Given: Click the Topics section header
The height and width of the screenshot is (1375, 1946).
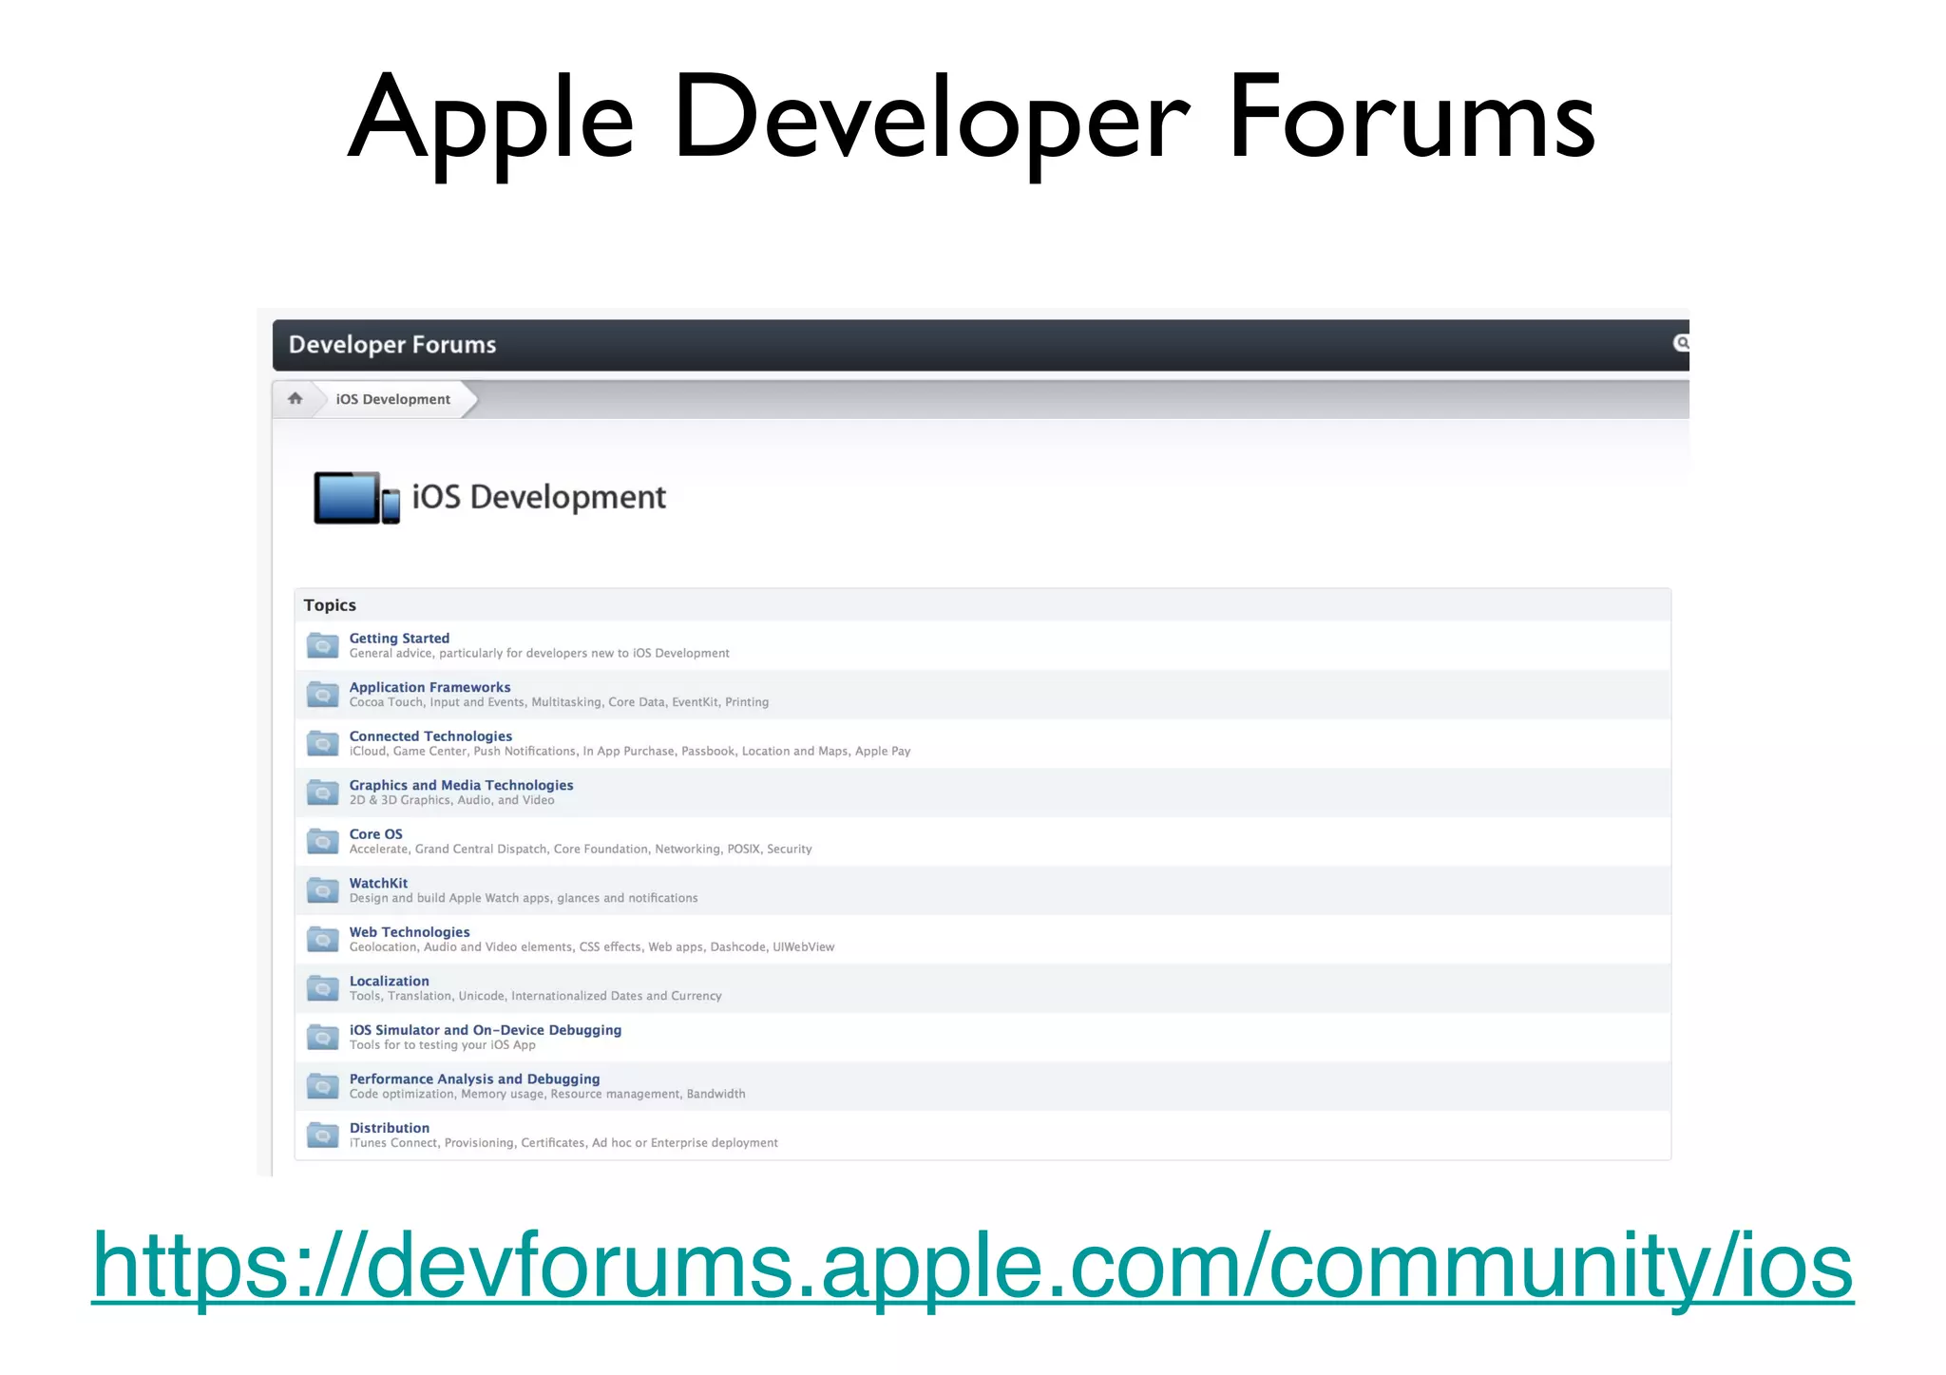Looking at the screenshot, I should (330, 605).
